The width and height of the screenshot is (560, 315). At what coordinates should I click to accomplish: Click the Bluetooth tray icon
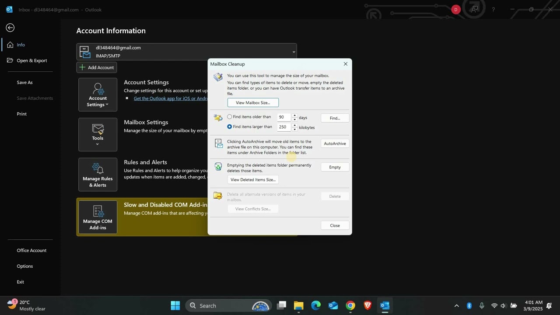tap(469, 305)
